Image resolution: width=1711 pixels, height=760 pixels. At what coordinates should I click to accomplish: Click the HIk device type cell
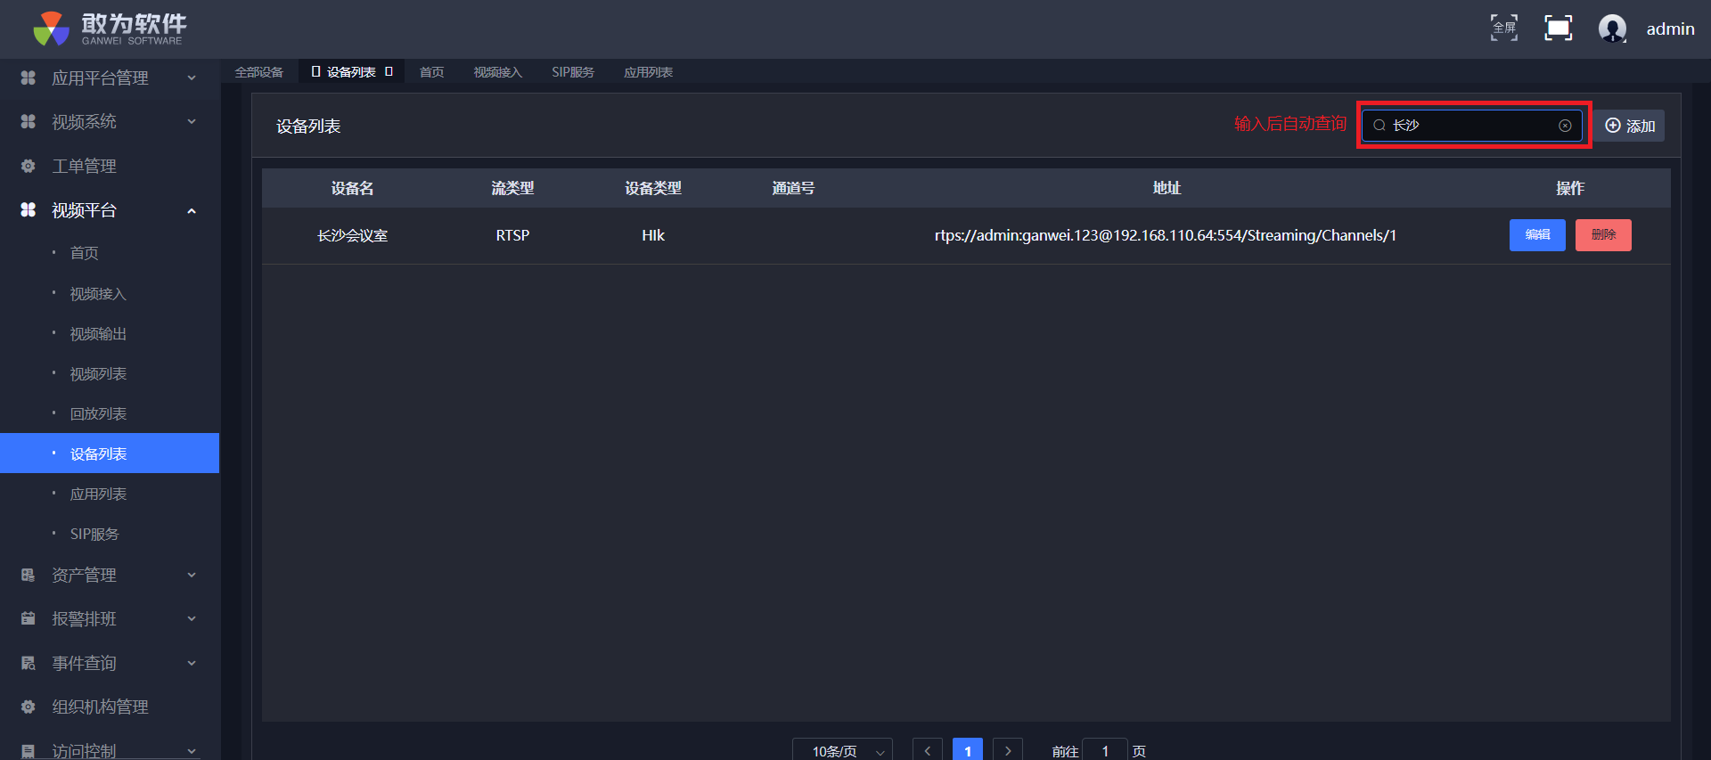(653, 235)
